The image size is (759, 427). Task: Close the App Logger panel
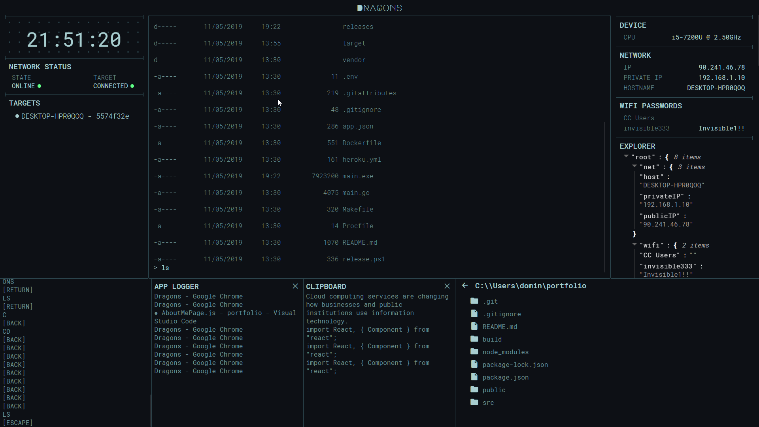point(295,286)
